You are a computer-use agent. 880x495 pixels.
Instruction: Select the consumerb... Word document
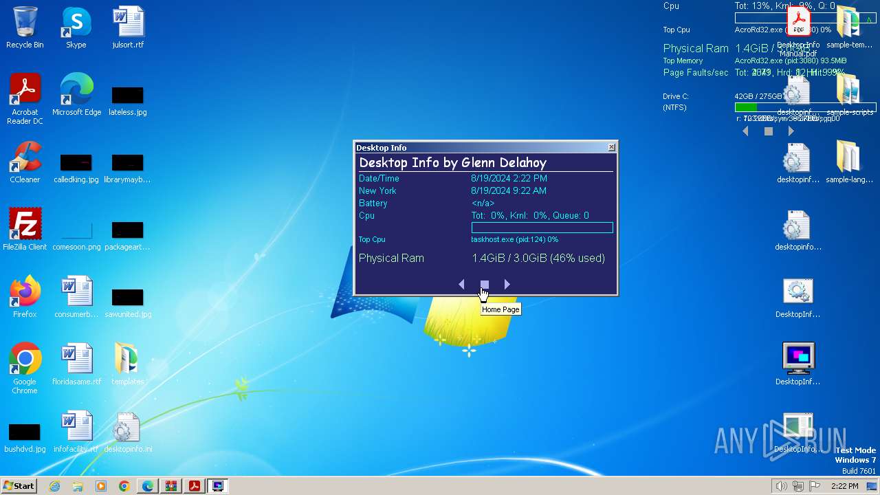tap(76, 298)
